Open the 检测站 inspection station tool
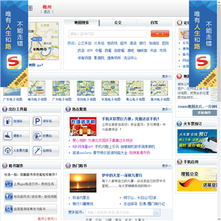221x221 pixels. coord(45,150)
